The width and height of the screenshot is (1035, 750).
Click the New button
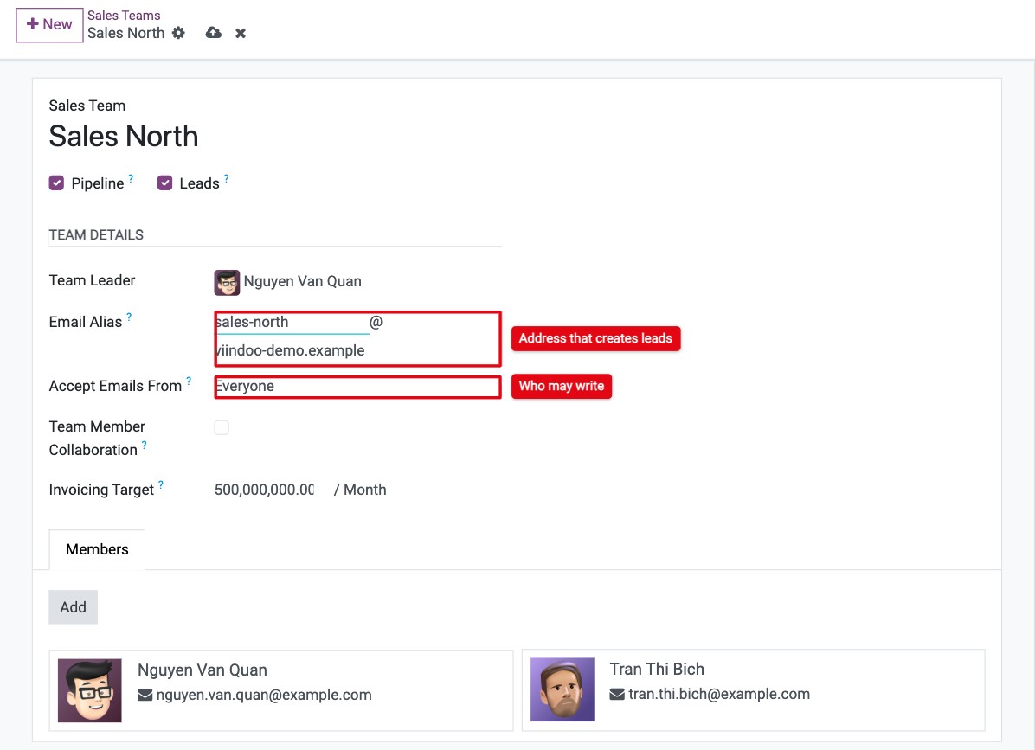[49, 25]
